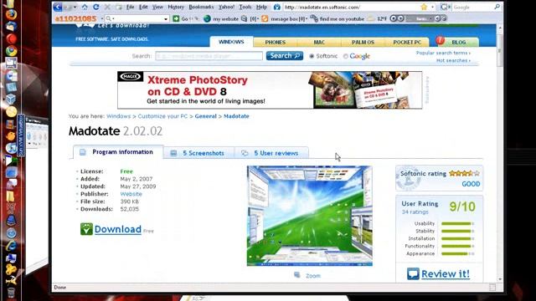This screenshot has height=301, width=536.
Task: Click the find me on youtube icon
Action: point(314,18)
